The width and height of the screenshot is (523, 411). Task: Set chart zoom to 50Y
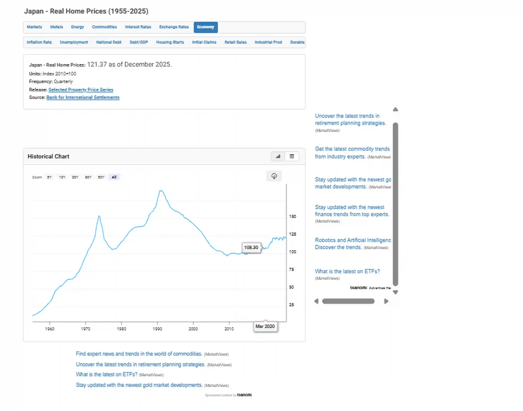click(101, 177)
